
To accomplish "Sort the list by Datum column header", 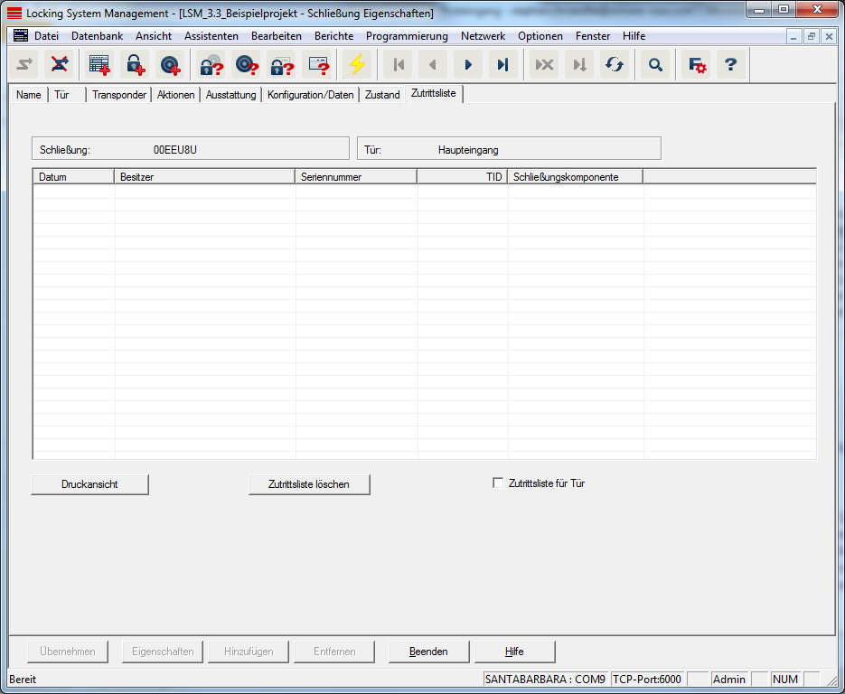I will click(74, 177).
